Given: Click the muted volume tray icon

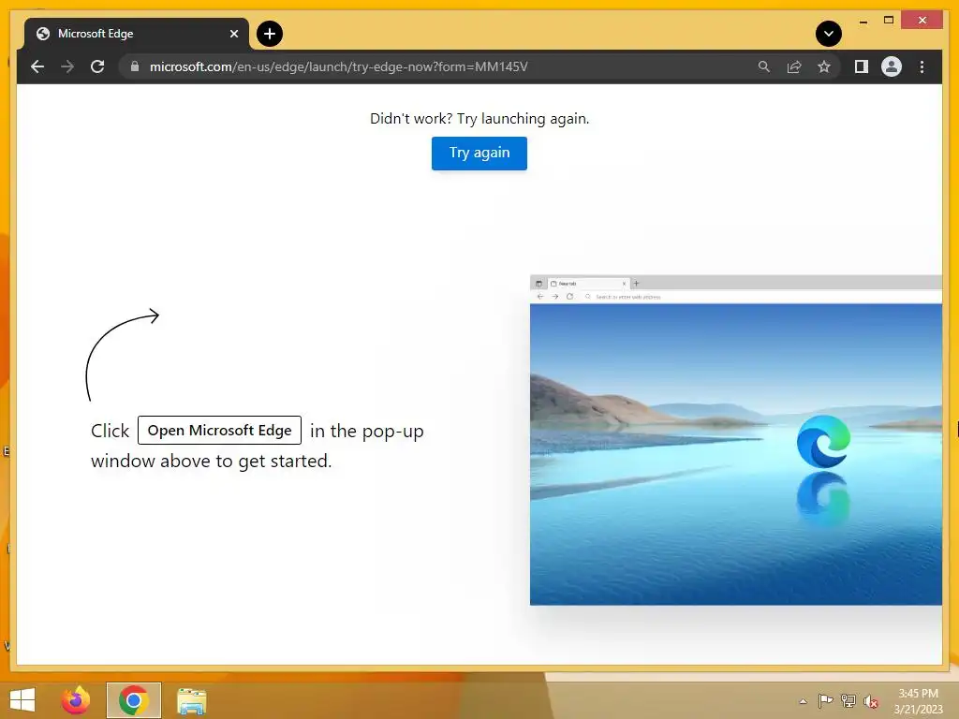Looking at the screenshot, I should point(871,701).
